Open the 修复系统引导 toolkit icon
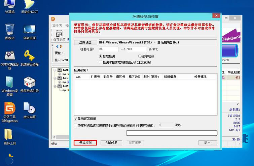254x166 pixels. [29, 84]
